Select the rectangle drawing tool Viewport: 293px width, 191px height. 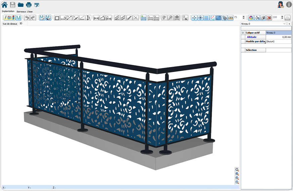click(57, 18)
